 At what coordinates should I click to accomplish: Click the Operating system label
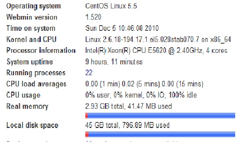pyautogui.click(x=33, y=6)
